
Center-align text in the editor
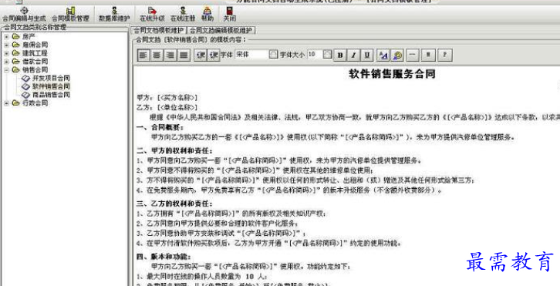[x=157, y=55]
